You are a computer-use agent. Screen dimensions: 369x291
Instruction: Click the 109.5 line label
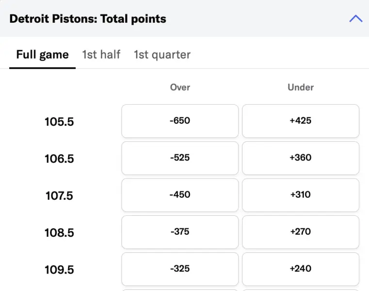point(59,270)
